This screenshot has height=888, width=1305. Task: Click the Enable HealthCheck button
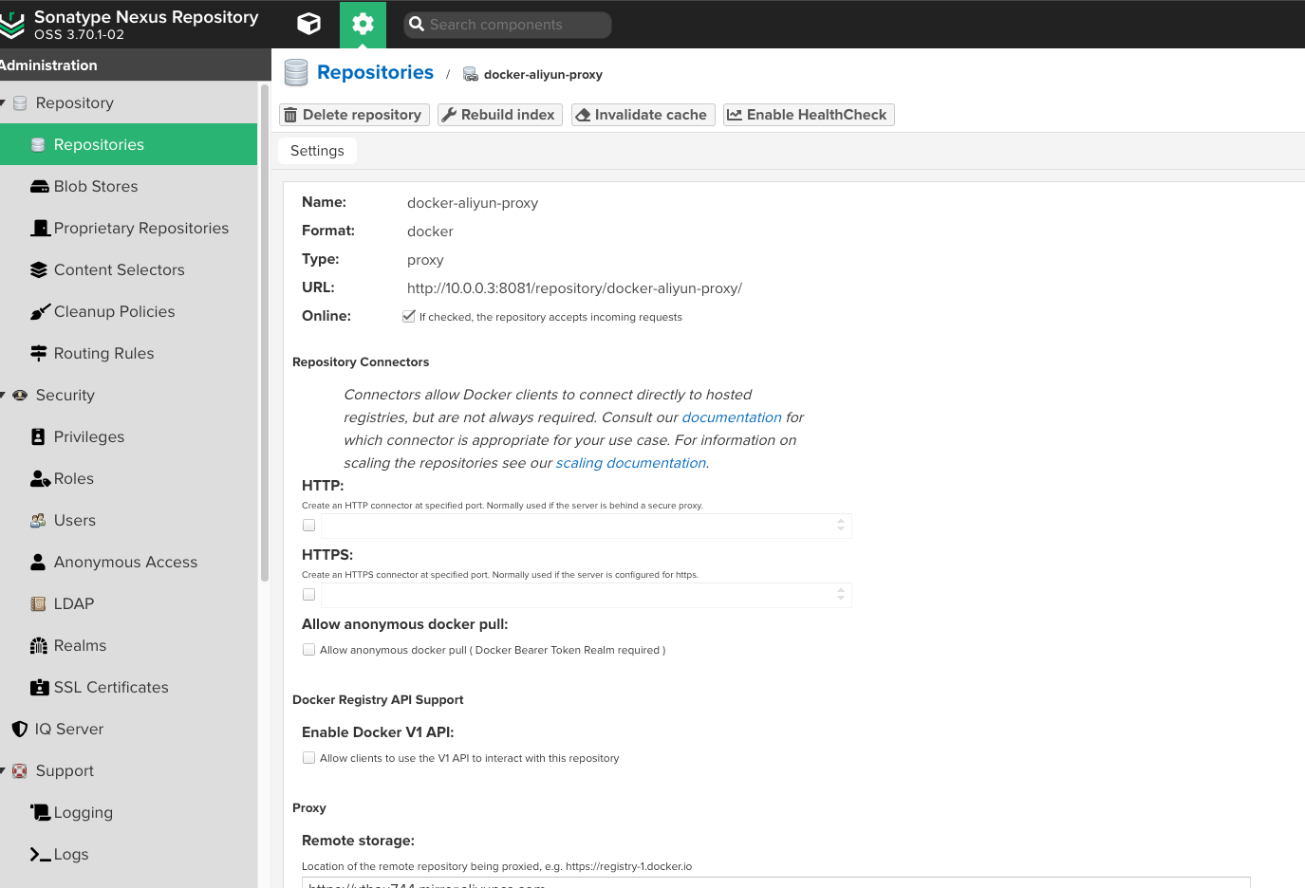(809, 115)
